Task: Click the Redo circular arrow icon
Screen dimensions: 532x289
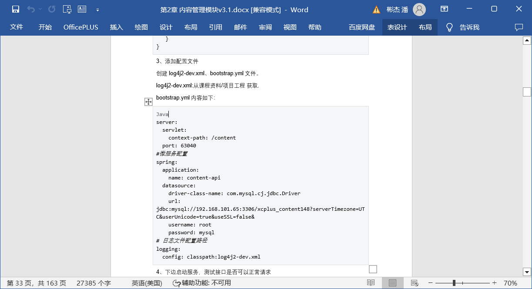Action: [x=52, y=9]
